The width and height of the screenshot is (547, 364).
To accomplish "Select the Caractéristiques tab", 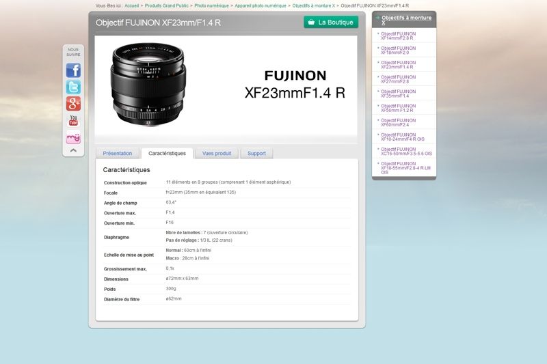I will [x=167, y=153].
